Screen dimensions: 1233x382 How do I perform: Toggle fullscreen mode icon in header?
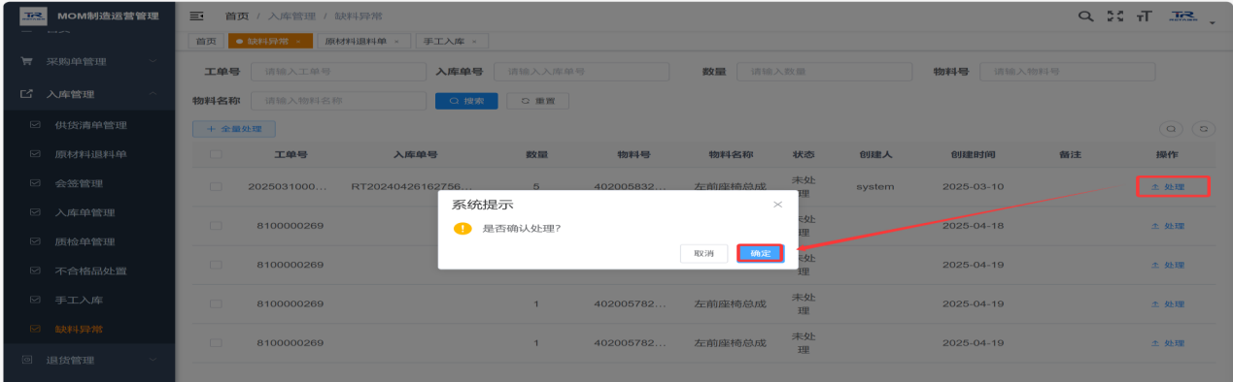pyautogui.click(x=1114, y=16)
